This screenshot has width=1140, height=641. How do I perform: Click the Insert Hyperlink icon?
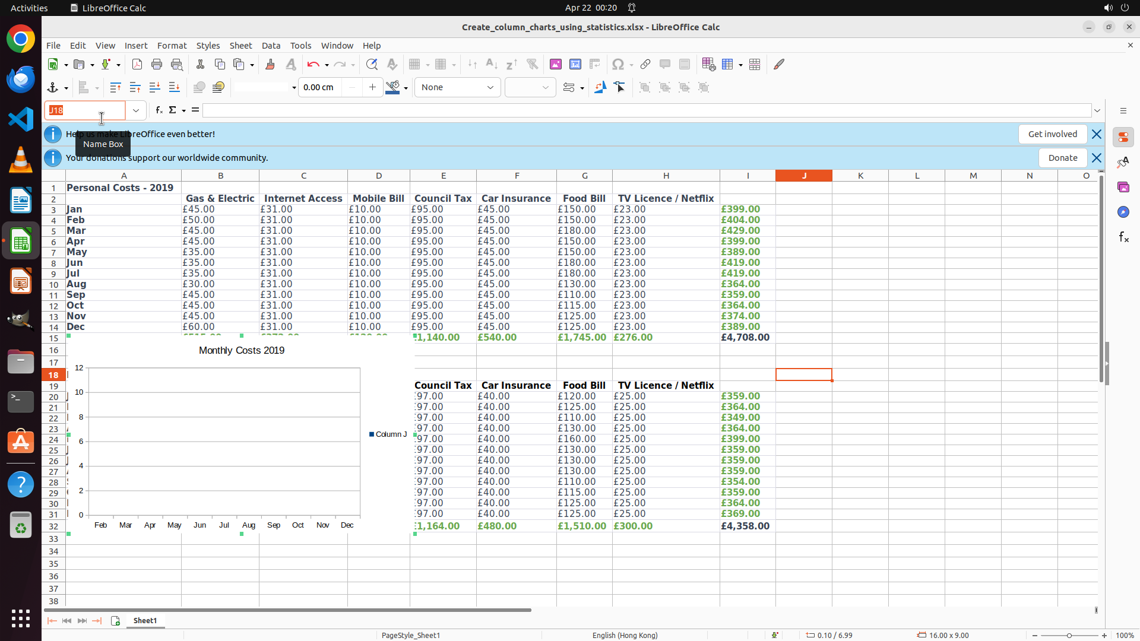tap(645, 64)
